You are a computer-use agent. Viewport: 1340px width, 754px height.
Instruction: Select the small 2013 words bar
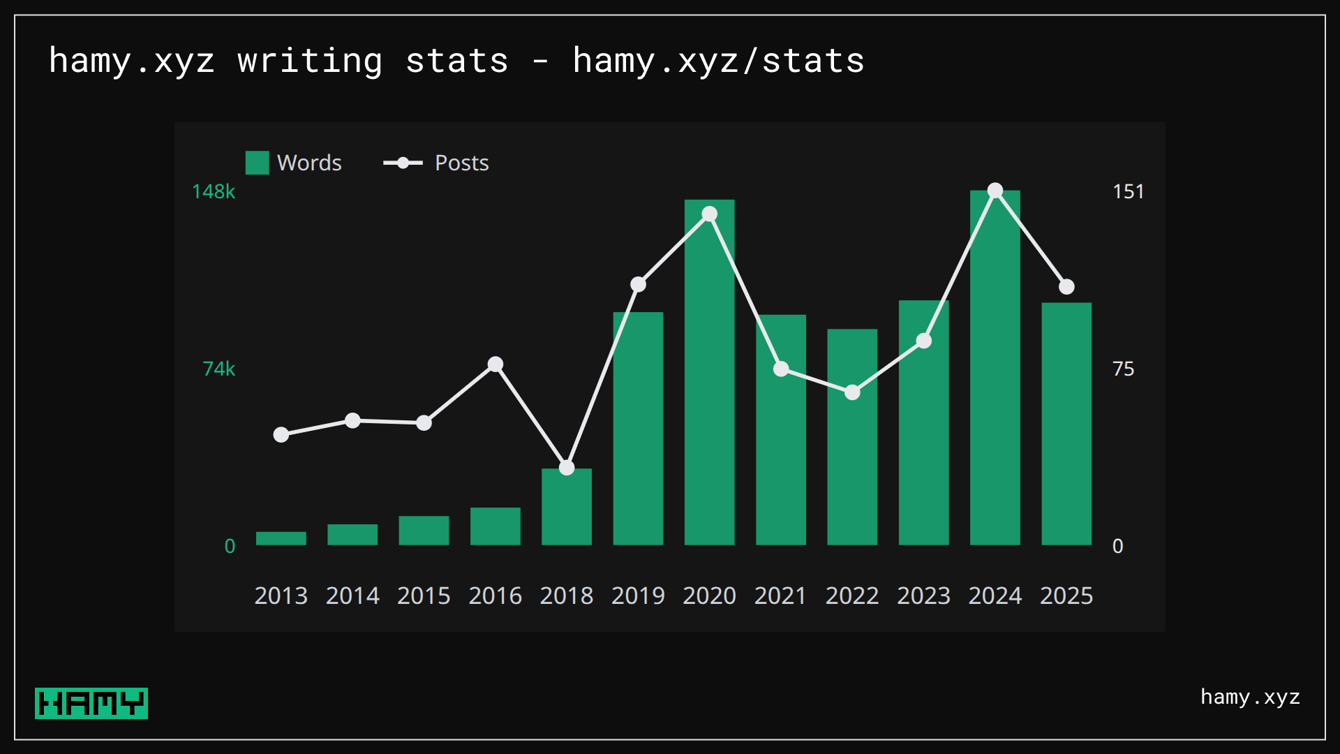click(x=281, y=536)
